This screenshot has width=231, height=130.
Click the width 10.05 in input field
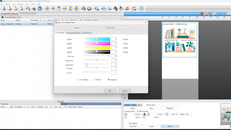click(135, 114)
